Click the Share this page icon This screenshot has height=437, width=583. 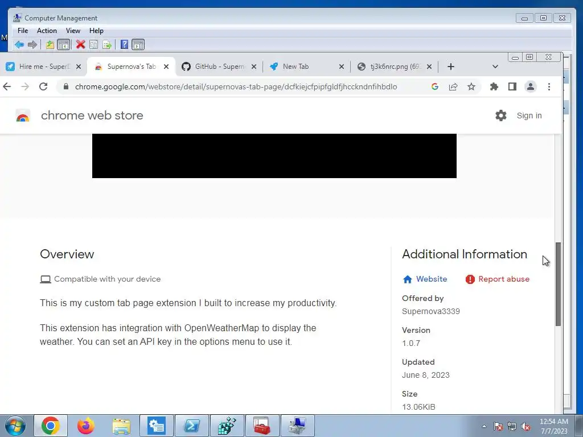point(453,86)
